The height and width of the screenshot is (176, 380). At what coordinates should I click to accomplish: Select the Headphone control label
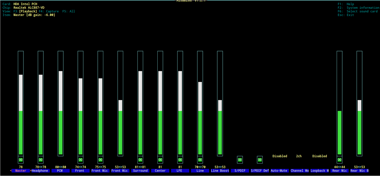(39, 171)
